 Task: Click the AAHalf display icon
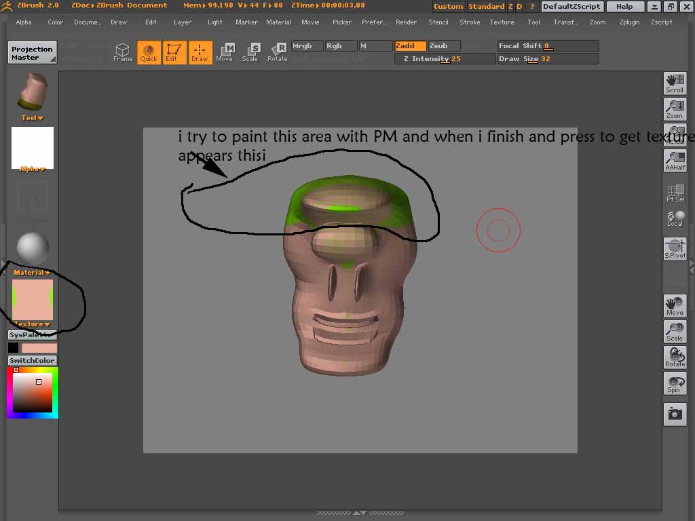point(675,160)
